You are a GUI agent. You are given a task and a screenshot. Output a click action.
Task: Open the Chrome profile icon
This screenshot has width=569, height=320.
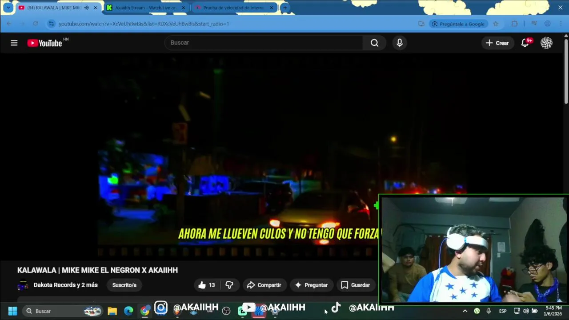click(548, 24)
